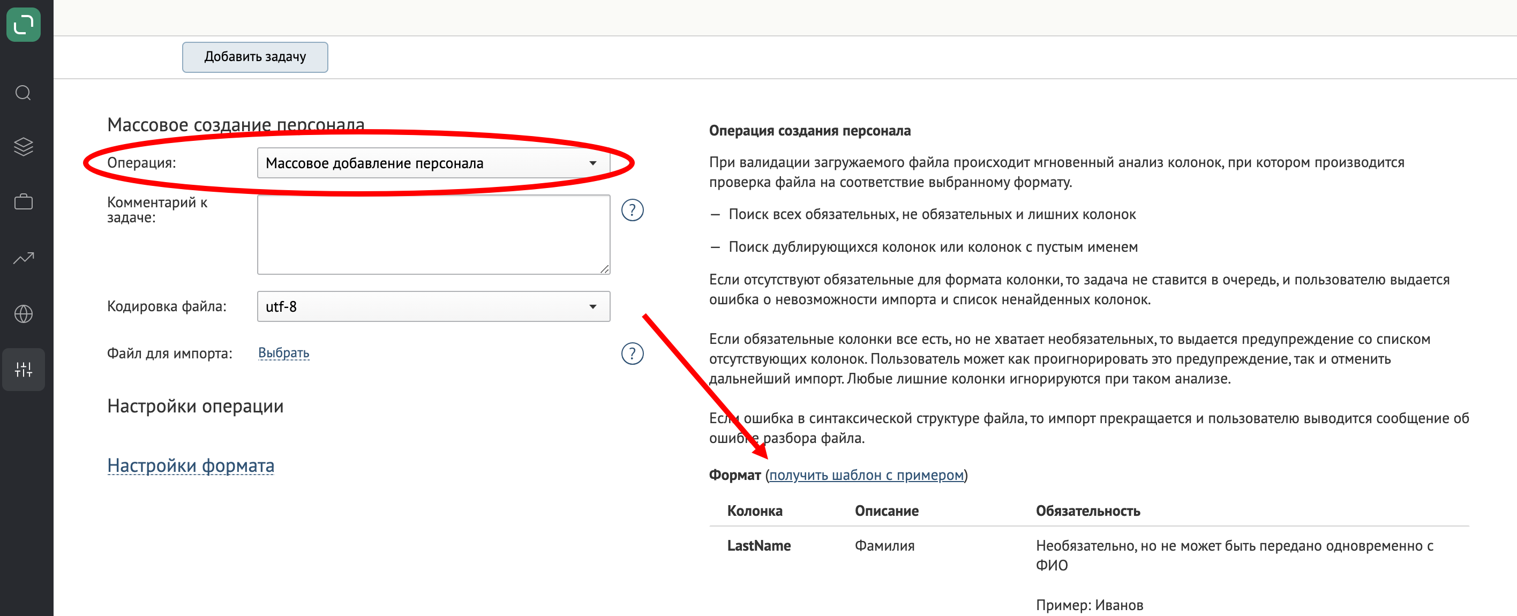
Task: Click the Добавить задачу button
Action: (255, 57)
